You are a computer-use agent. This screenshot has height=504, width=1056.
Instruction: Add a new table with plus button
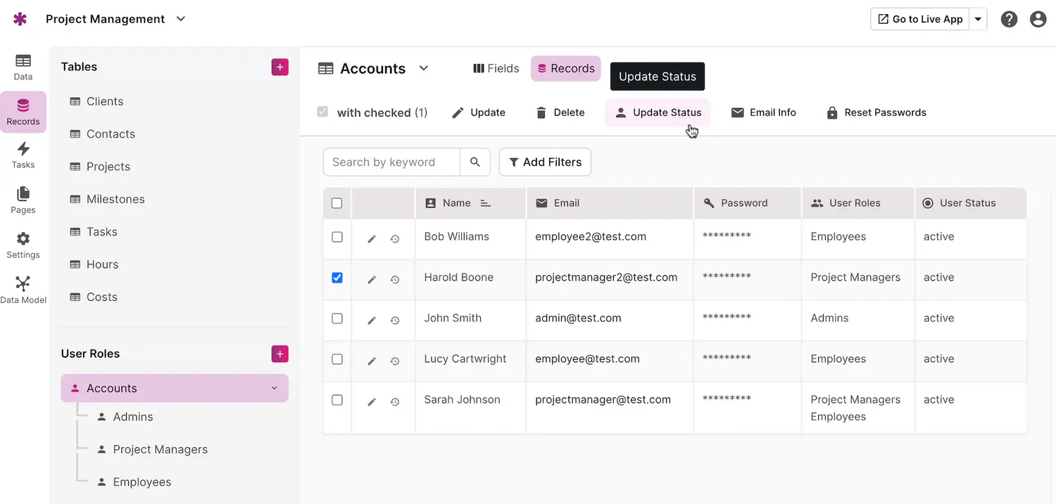279,67
